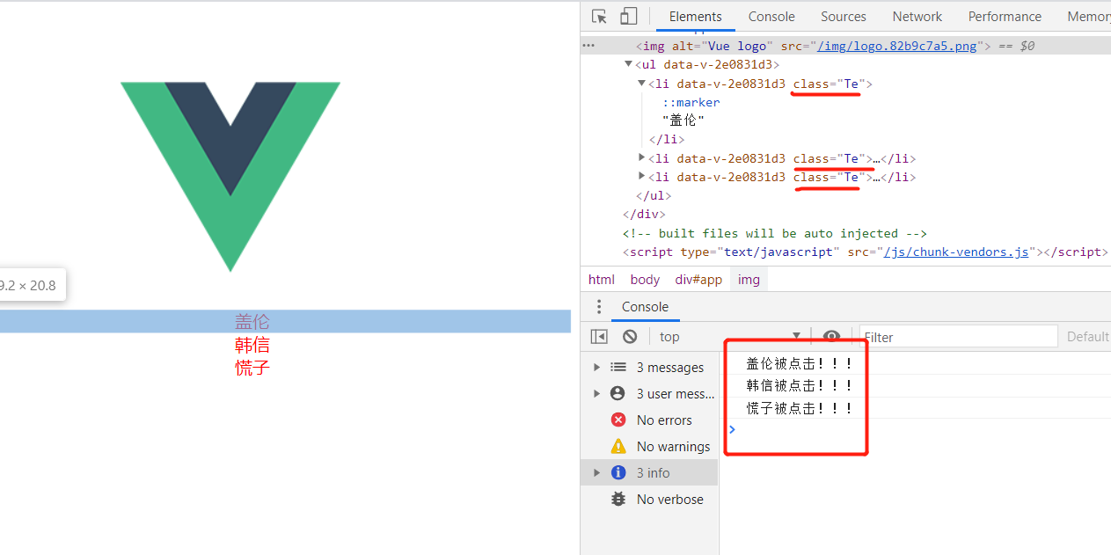Viewport: 1111px width, 555px height.
Task: Select the "盖伦" text node in DOM
Action: click(683, 120)
